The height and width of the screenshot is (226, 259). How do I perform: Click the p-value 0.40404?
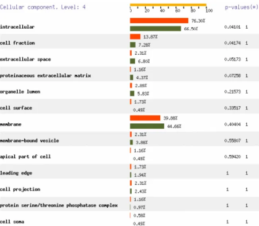[232, 124]
